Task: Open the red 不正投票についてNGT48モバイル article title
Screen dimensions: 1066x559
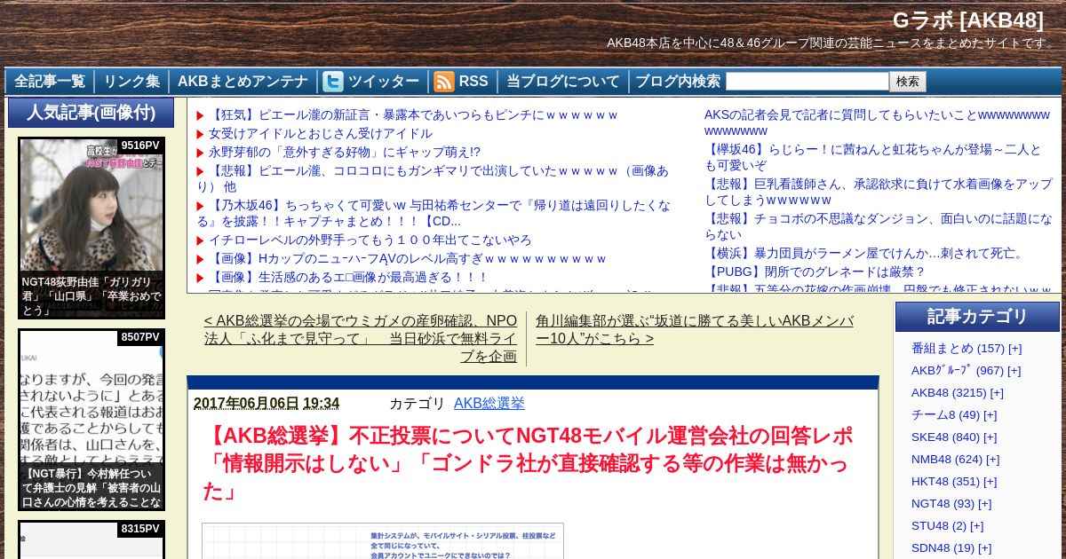Action: point(528,463)
